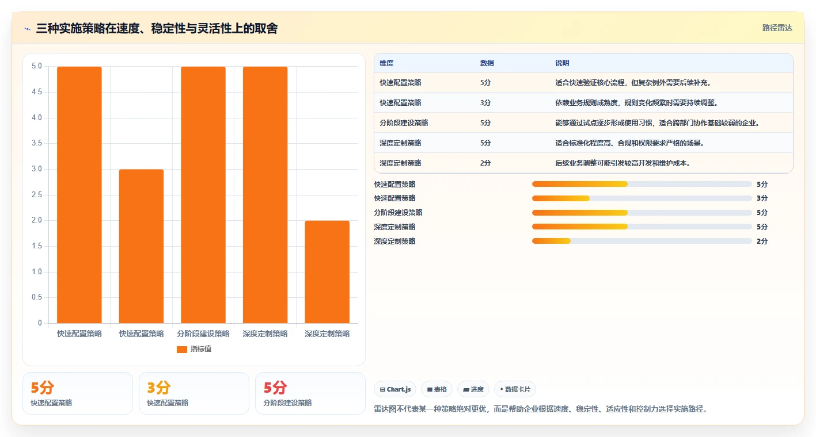Click the 快速配置策略 progress bar showing 3分
This screenshot has width=816, height=437.
[x=642, y=198]
